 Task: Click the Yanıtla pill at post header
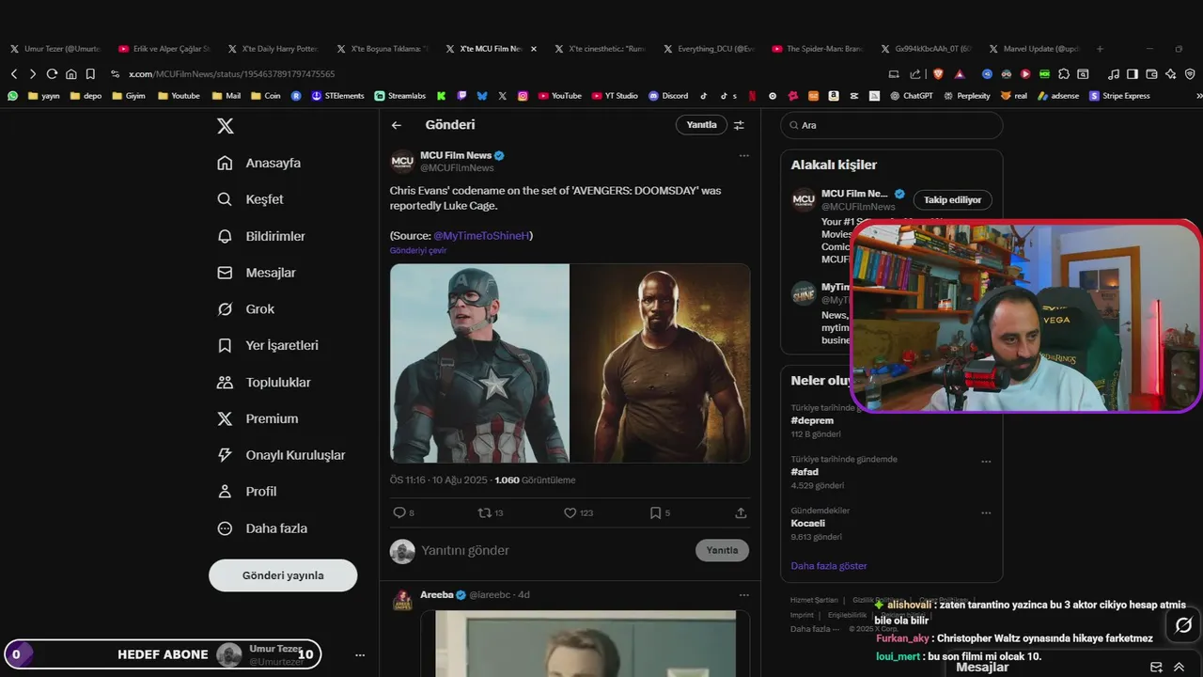[701, 125]
